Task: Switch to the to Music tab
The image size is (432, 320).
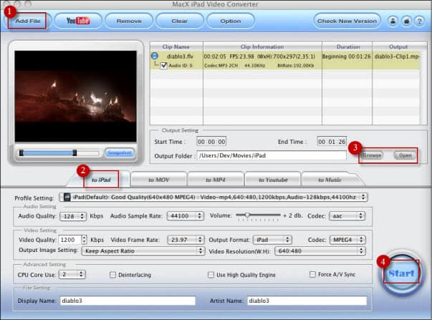Action: [330, 180]
